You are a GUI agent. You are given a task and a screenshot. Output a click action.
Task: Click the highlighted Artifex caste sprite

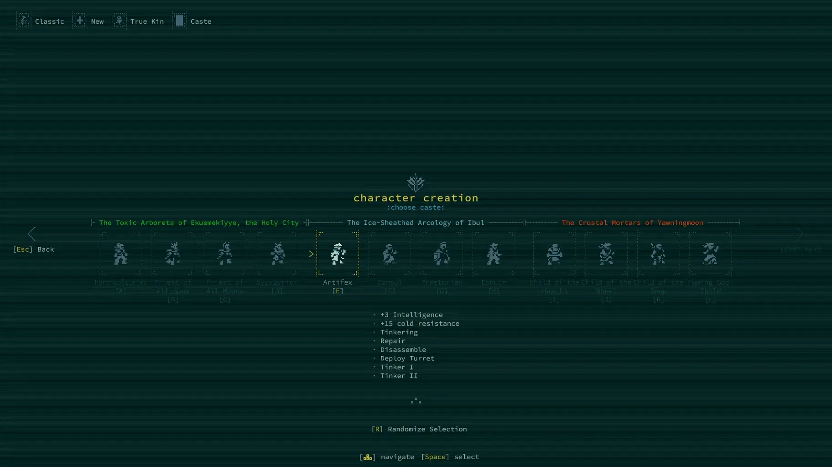click(x=338, y=254)
